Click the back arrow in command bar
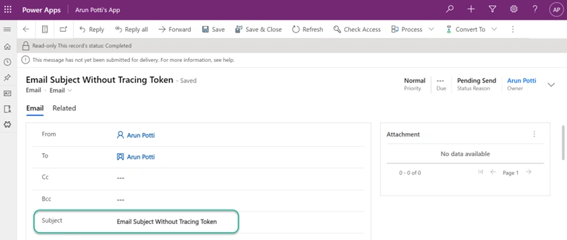The image size is (567, 240). (26, 29)
